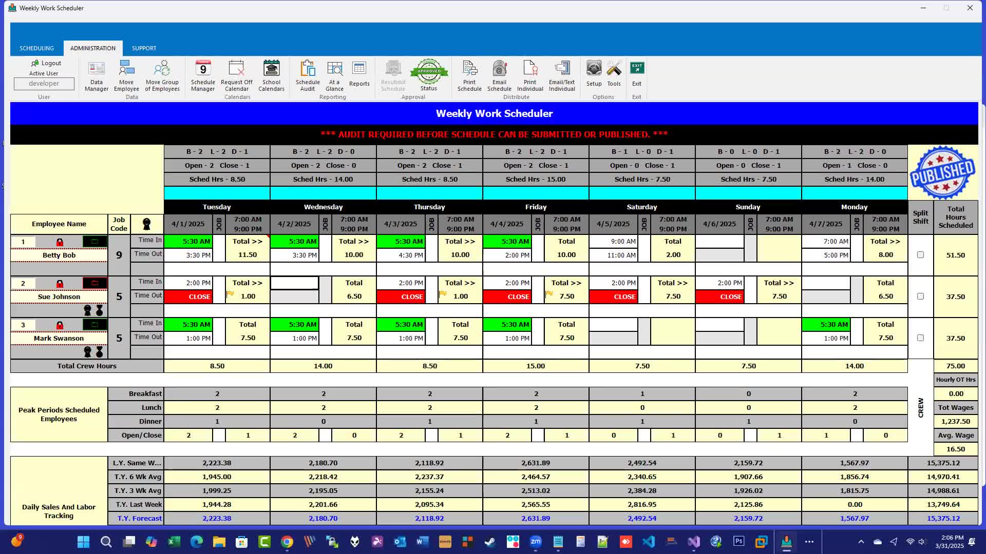Image resolution: width=986 pixels, height=554 pixels.
Task: Enable Split Shift for Mark Swanson
Action: coord(920,338)
